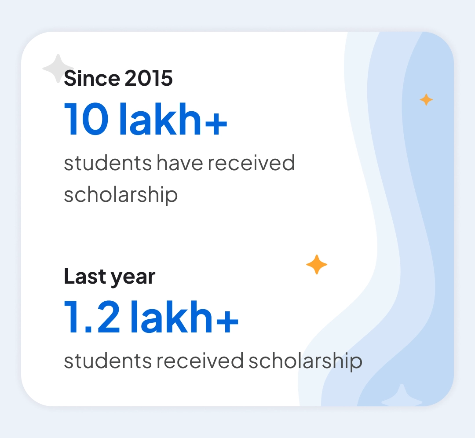Select the text students have received

click(179, 163)
